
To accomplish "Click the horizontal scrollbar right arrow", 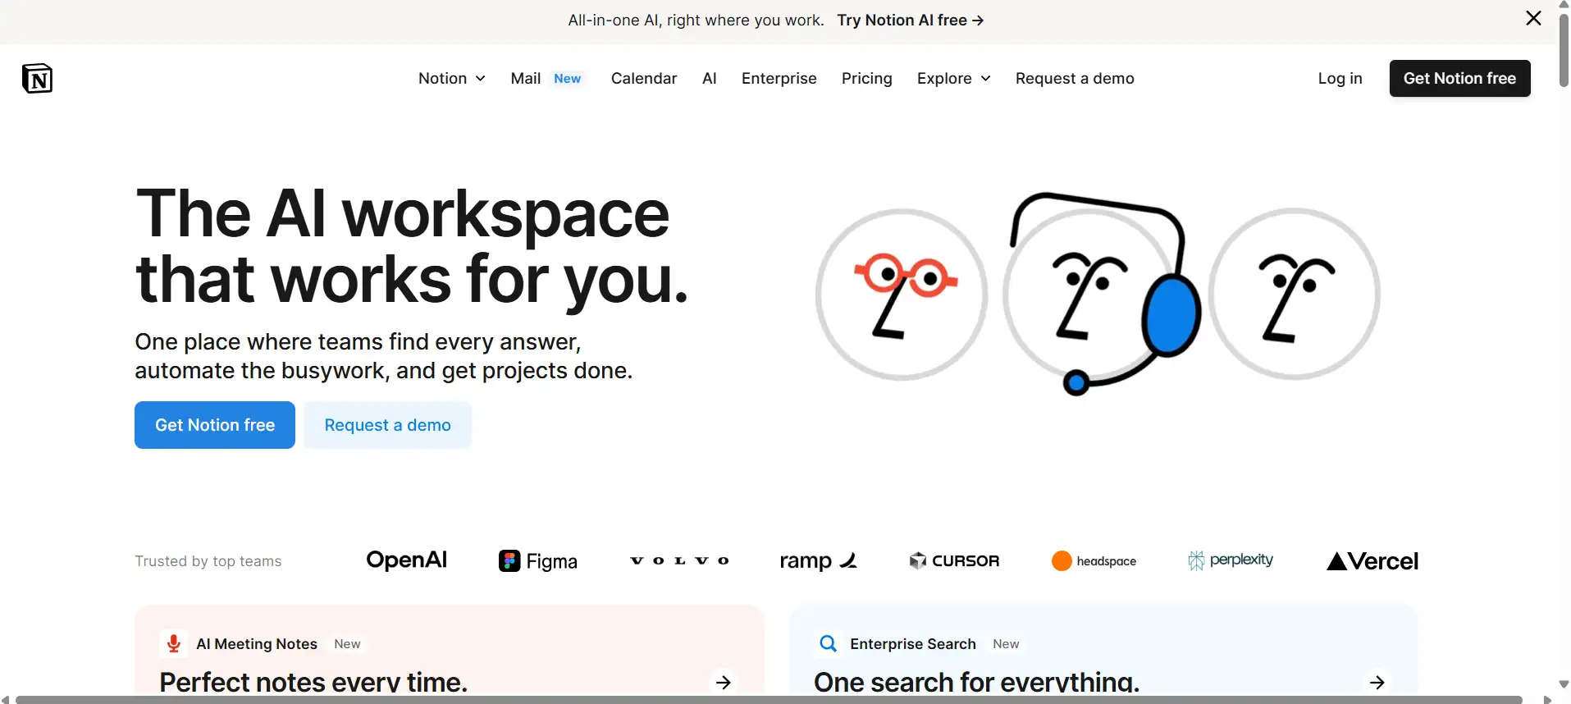I will [1548, 700].
